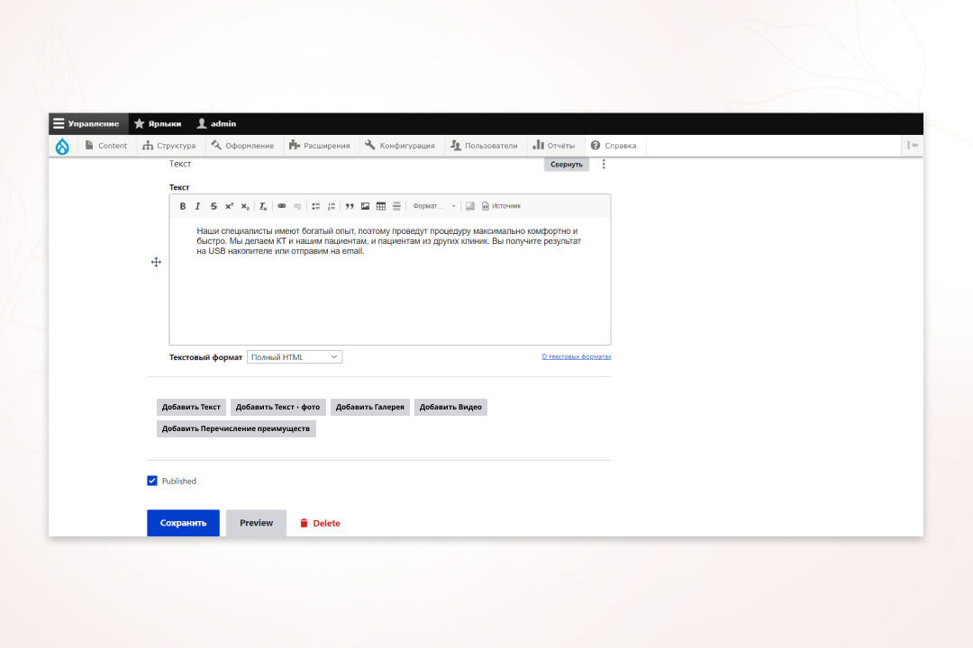This screenshot has height=648, width=973.
Task: Open the О текстовых форматах link
Action: [576, 357]
